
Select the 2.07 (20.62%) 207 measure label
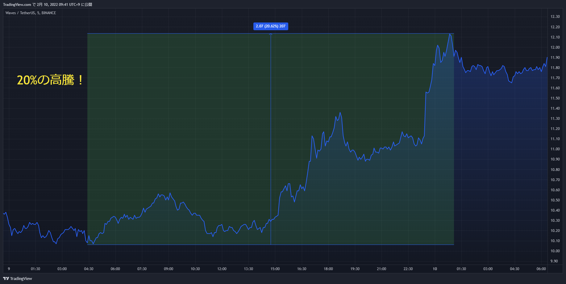[271, 26]
